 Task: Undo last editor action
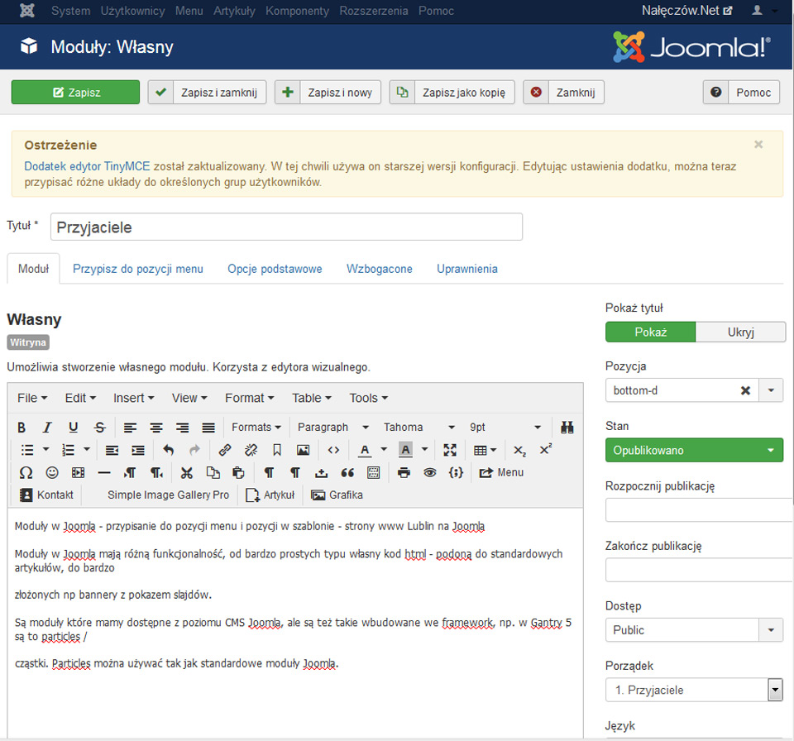pos(169,450)
